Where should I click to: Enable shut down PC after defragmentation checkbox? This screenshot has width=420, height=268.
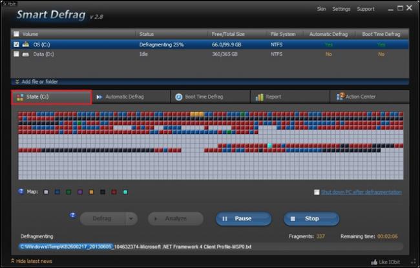(317, 192)
